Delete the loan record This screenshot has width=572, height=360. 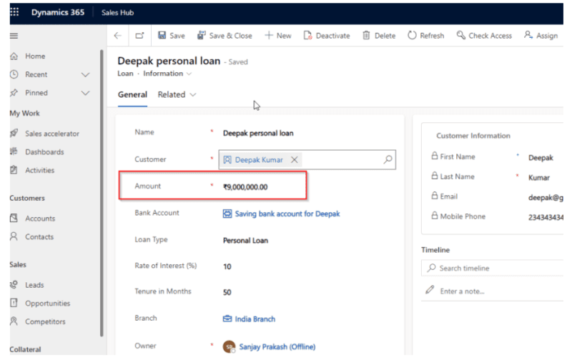(x=379, y=36)
